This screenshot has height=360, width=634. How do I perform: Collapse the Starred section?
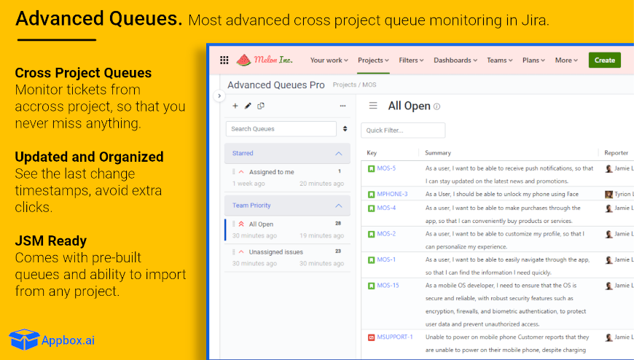pyautogui.click(x=338, y=153)
